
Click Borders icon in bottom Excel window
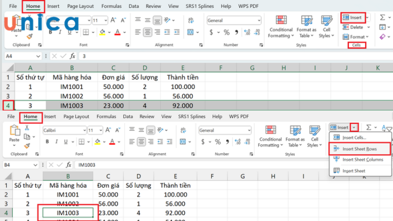82,141
